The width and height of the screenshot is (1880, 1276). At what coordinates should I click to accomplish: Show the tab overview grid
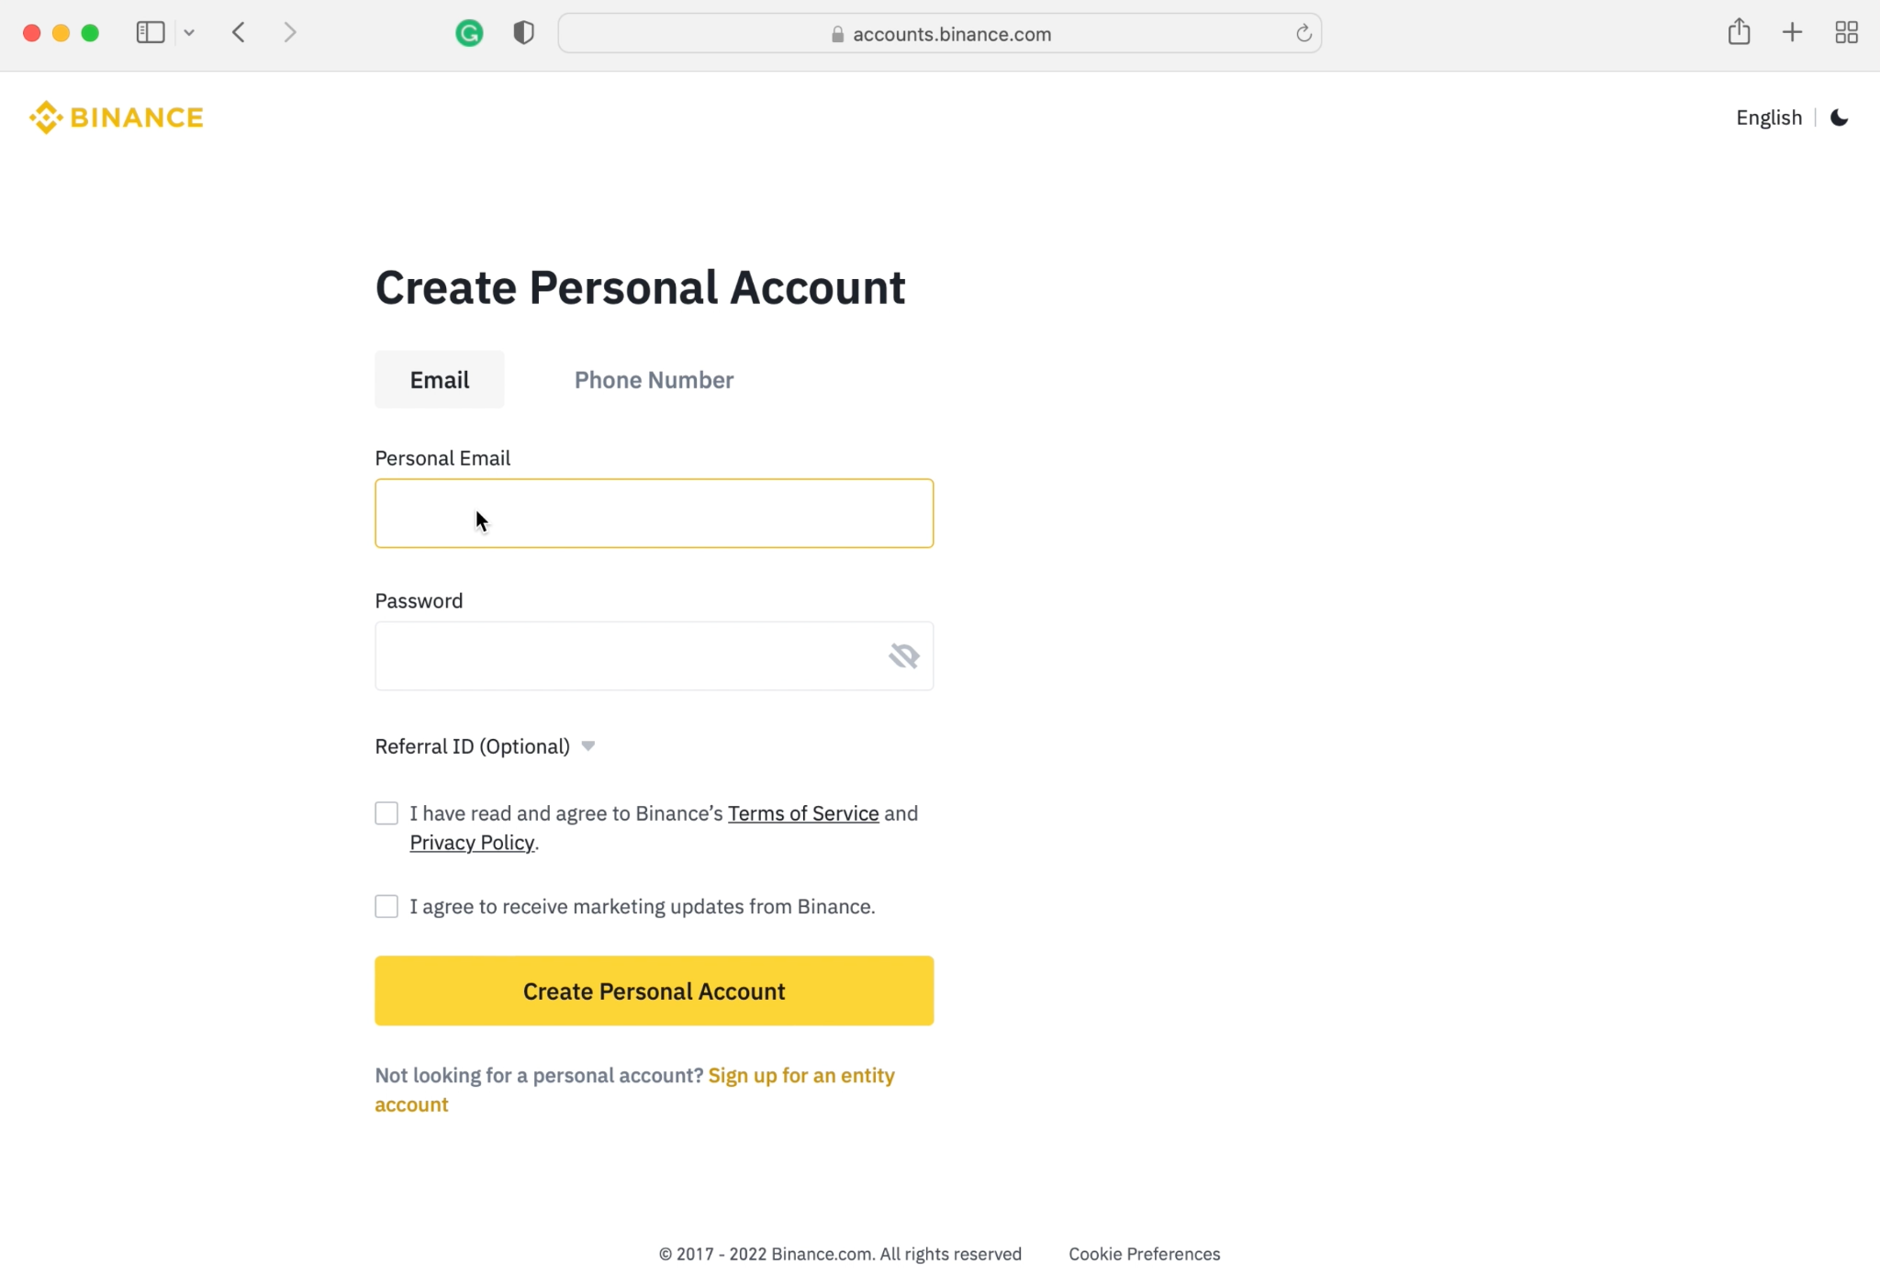(x=1846, y=33)
